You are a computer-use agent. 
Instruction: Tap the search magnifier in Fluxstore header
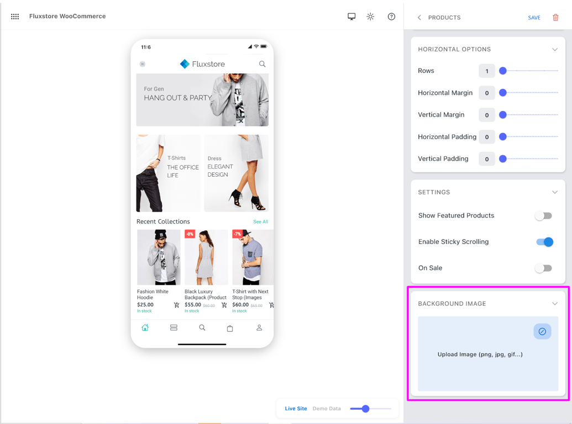pyautogui.click(x=263, y=64)
